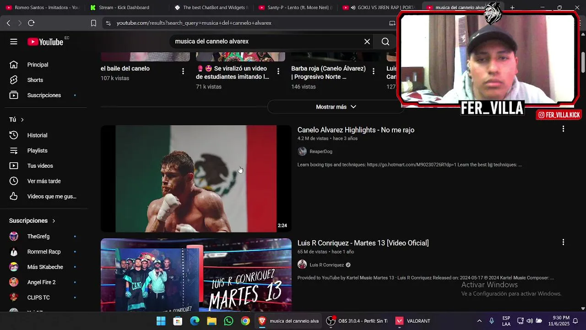The width and height of the screenshot is (586, 330).
Task: Switch to Santy-P - Lento tab
Action: pyautogui.click(x=295, y=7)
